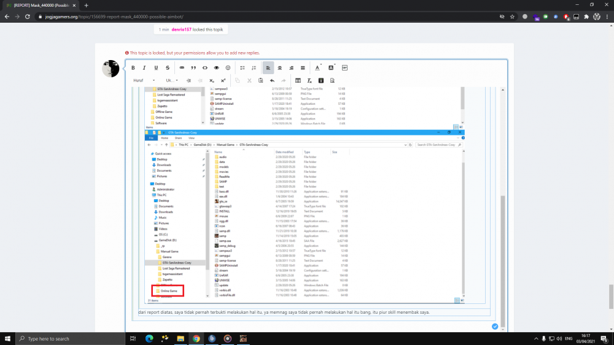
Task: Decrease the paragraph indent
Action: point(200,80)
